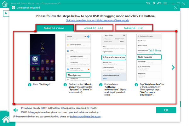
Task: Click the "already gotten to Developer options" note
Action: click(x=59, y=108)
